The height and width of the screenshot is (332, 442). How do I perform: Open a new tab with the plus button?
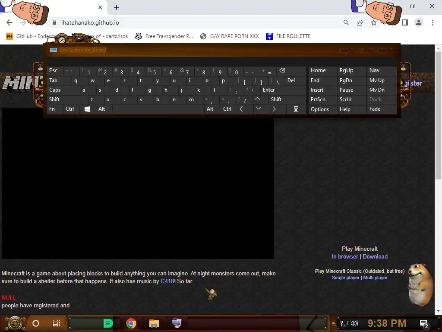click(x=117, y=7)
